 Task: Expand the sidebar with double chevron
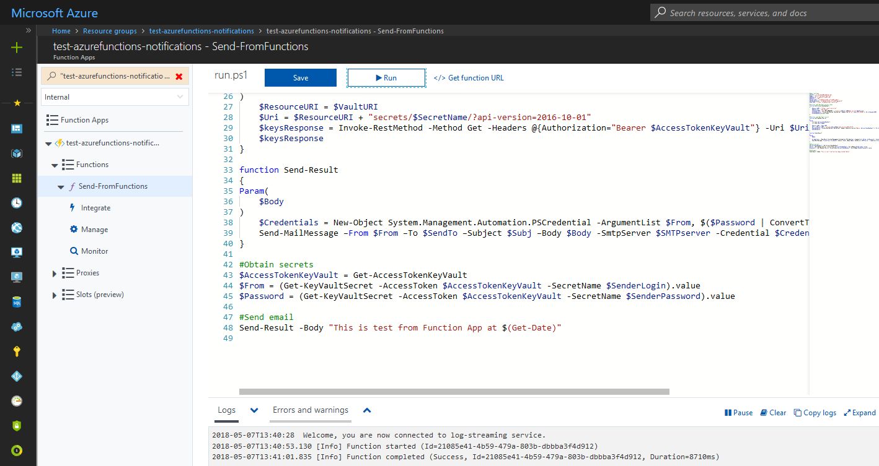[29, 30]
